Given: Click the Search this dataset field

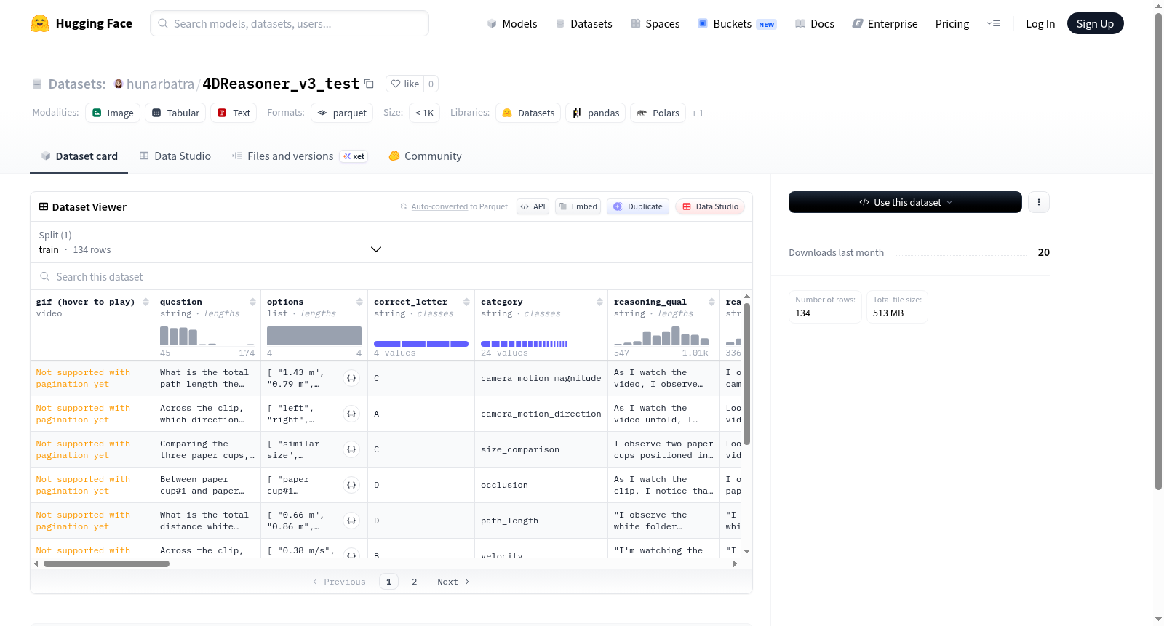Looking at the screenshot, I should pyautogui.click(x=391, y=276).
